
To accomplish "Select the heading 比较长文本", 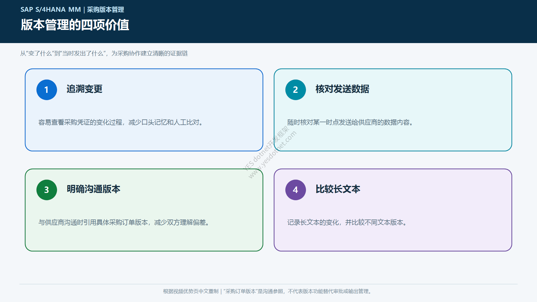I will coord(338,189).
